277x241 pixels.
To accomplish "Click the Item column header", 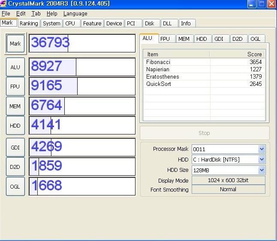I will coord(177,54).
